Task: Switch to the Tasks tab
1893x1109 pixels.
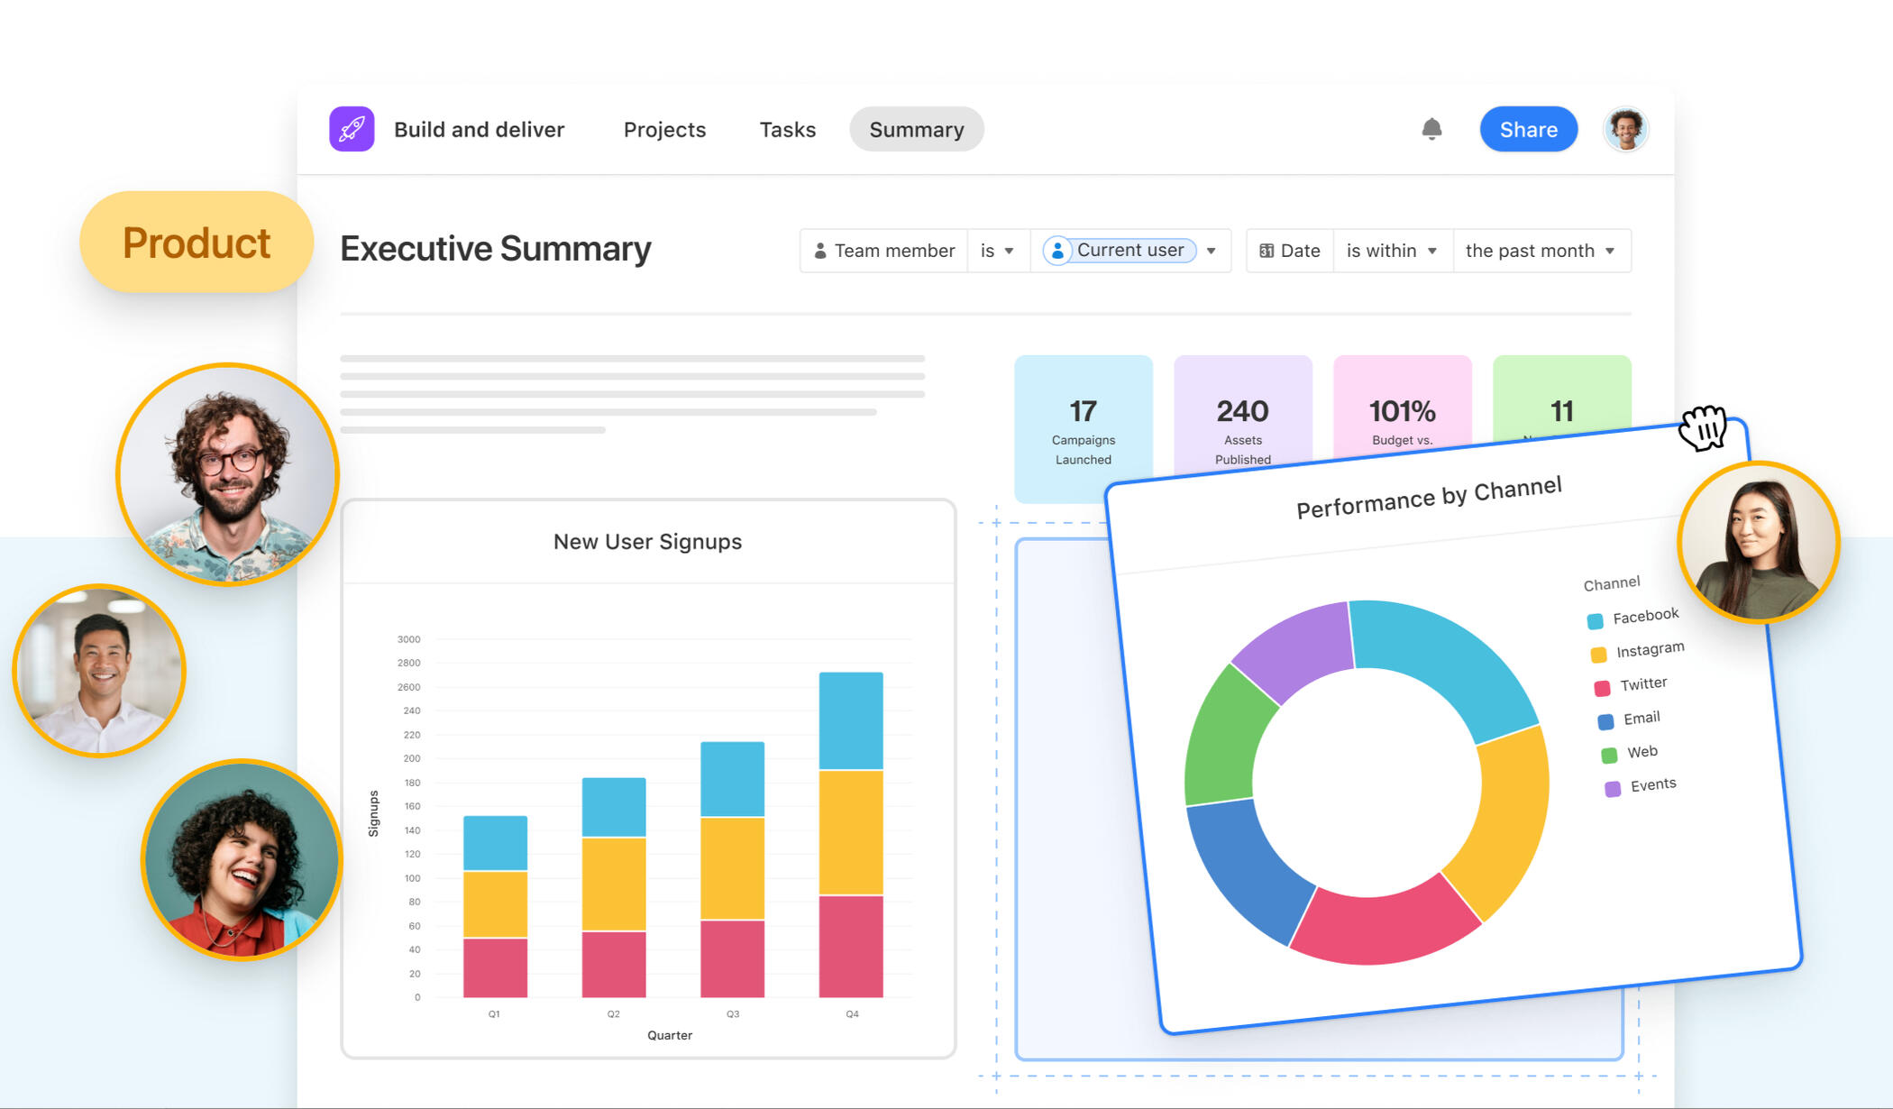Action: point(787,129)
